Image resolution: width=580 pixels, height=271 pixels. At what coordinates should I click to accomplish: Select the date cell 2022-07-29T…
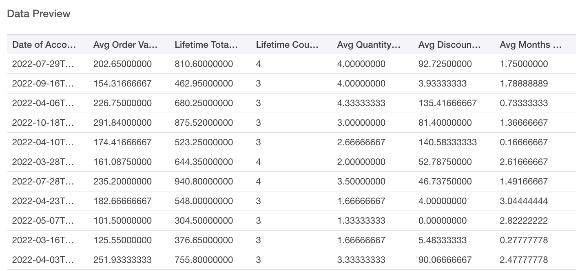click(x=43, y=64)
